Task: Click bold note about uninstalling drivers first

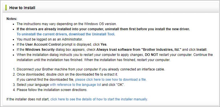Action: point(103,29)
